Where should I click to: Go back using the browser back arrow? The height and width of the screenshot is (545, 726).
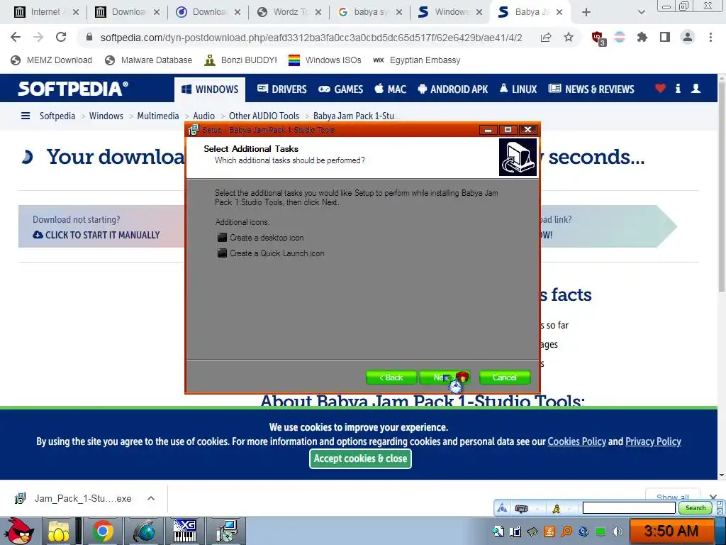[16, 37]
